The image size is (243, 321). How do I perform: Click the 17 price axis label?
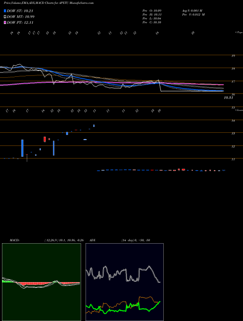coord(233,82)
